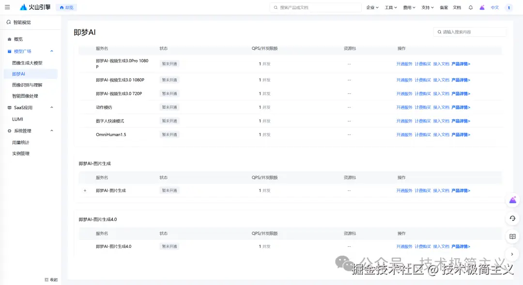Click 暂未开通 status for OmniHuman1.5

click(x=169, y=135)
